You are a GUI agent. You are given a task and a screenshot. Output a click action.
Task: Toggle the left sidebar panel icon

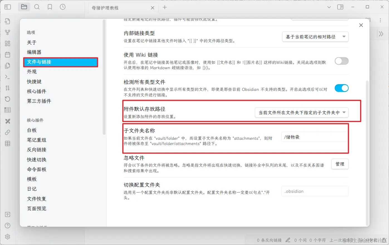coord(8,7)
